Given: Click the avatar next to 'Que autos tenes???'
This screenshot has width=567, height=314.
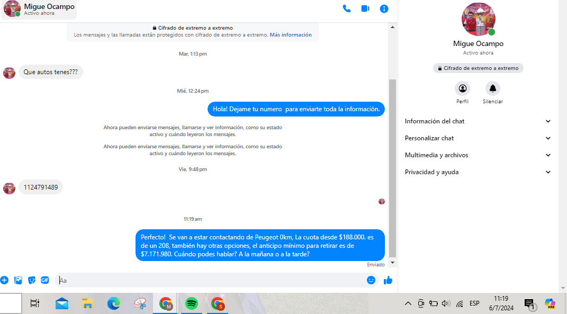Looking at the screenshot, I should click(10, 73).
